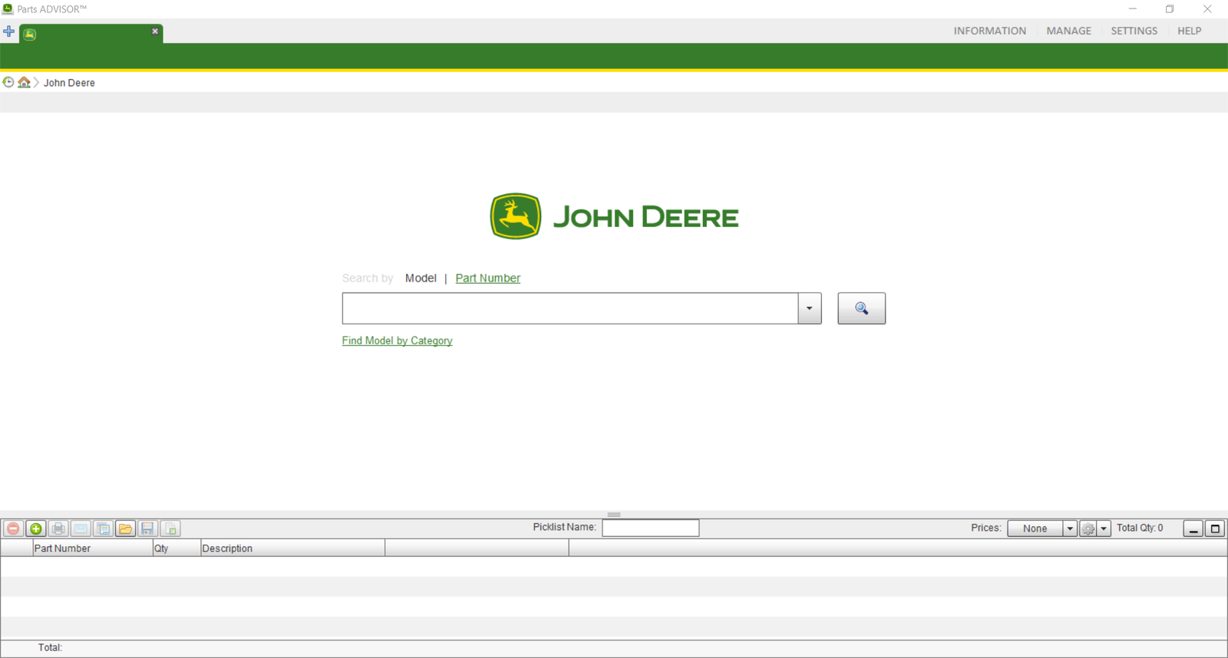Image resolution: width=1228 pixels, height=658 pixels.
Task: Click the John Deere logo image
Action: pos(614,216)
